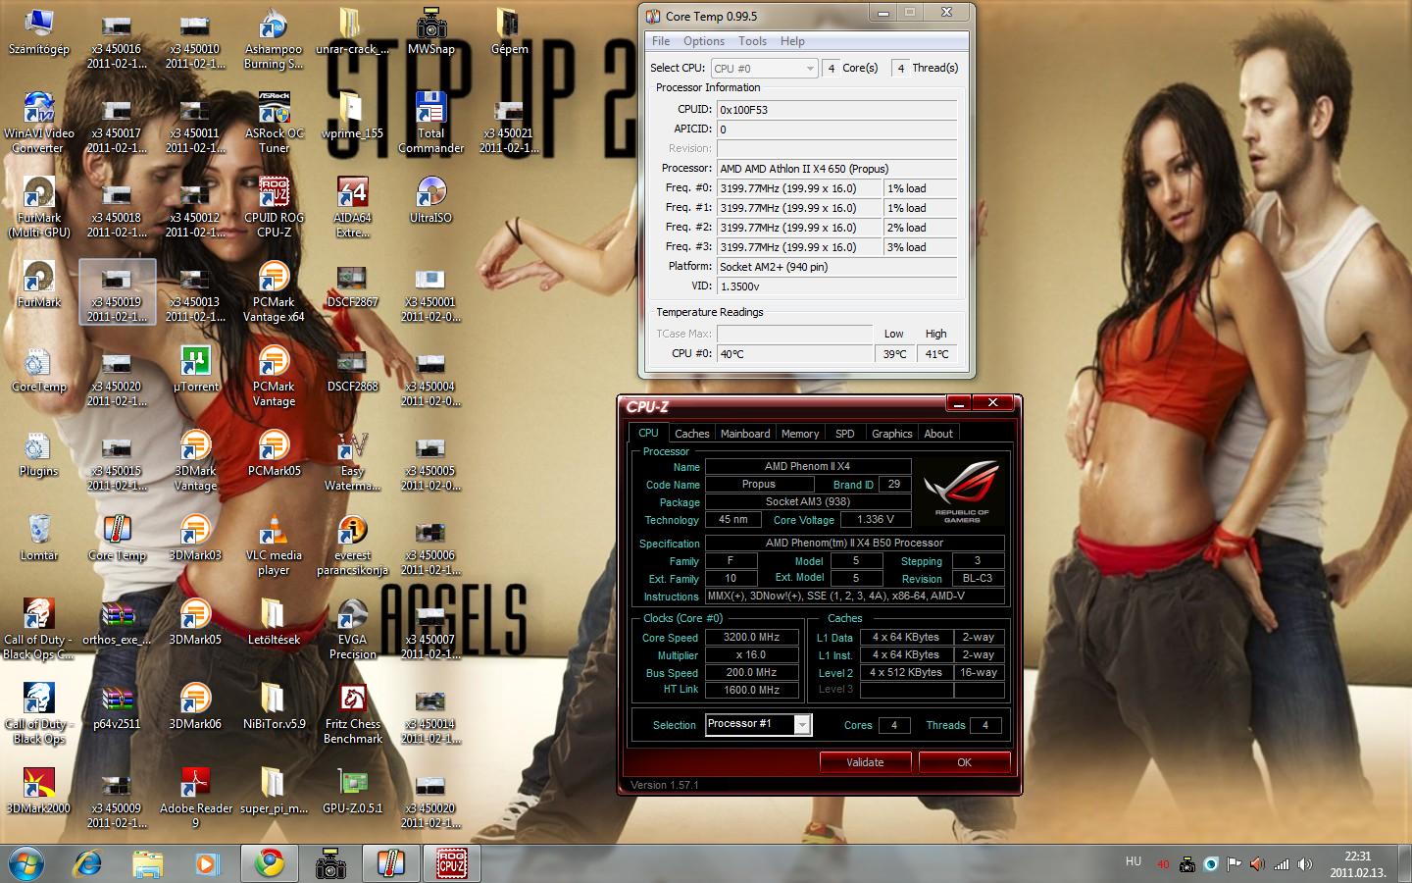Open Adobe Reader 9 shortcut

195,798
